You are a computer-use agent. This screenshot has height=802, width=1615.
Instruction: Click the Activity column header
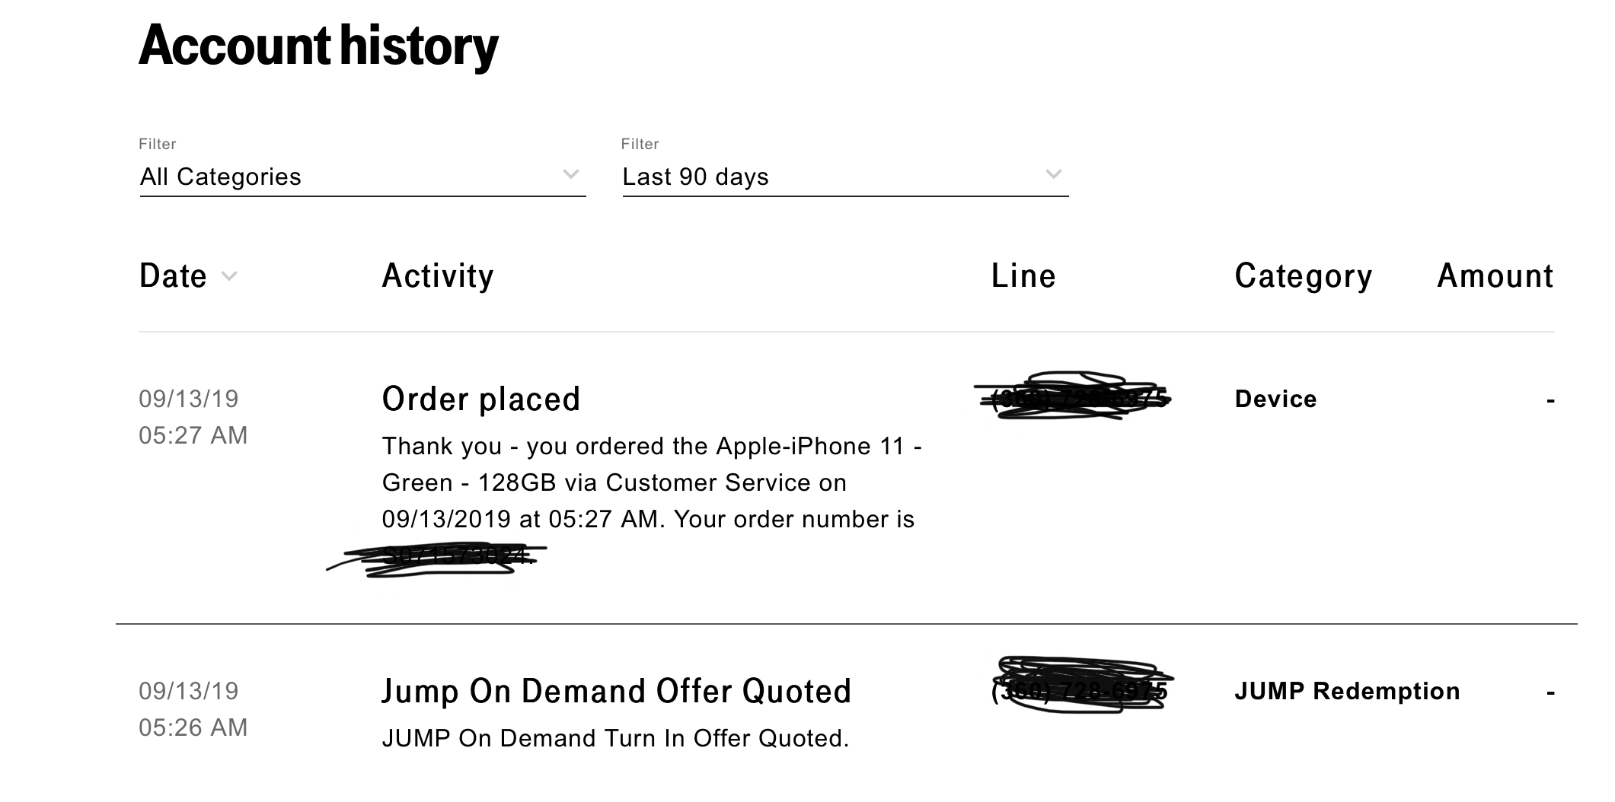pos(438,275)
